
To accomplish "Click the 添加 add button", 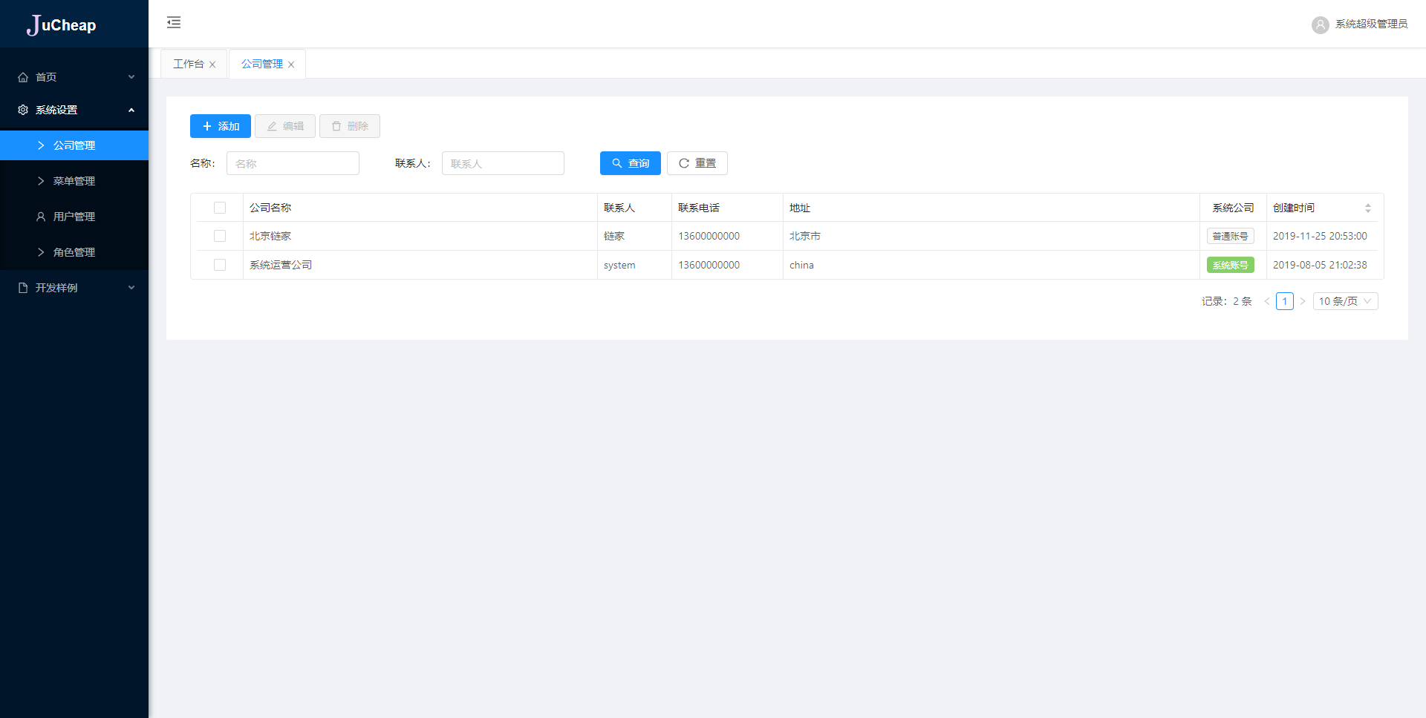I will [220, 126].
